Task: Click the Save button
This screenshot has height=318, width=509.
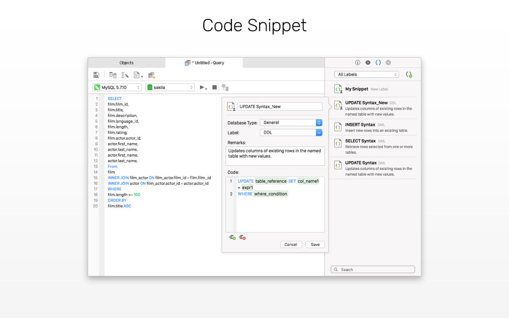Action: point(315,244)
